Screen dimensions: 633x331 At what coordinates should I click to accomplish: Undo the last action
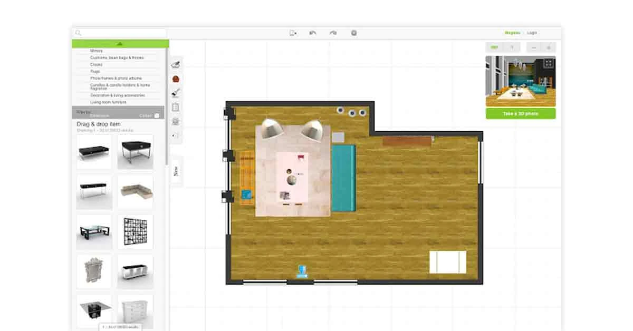click(x=312, y=32)
